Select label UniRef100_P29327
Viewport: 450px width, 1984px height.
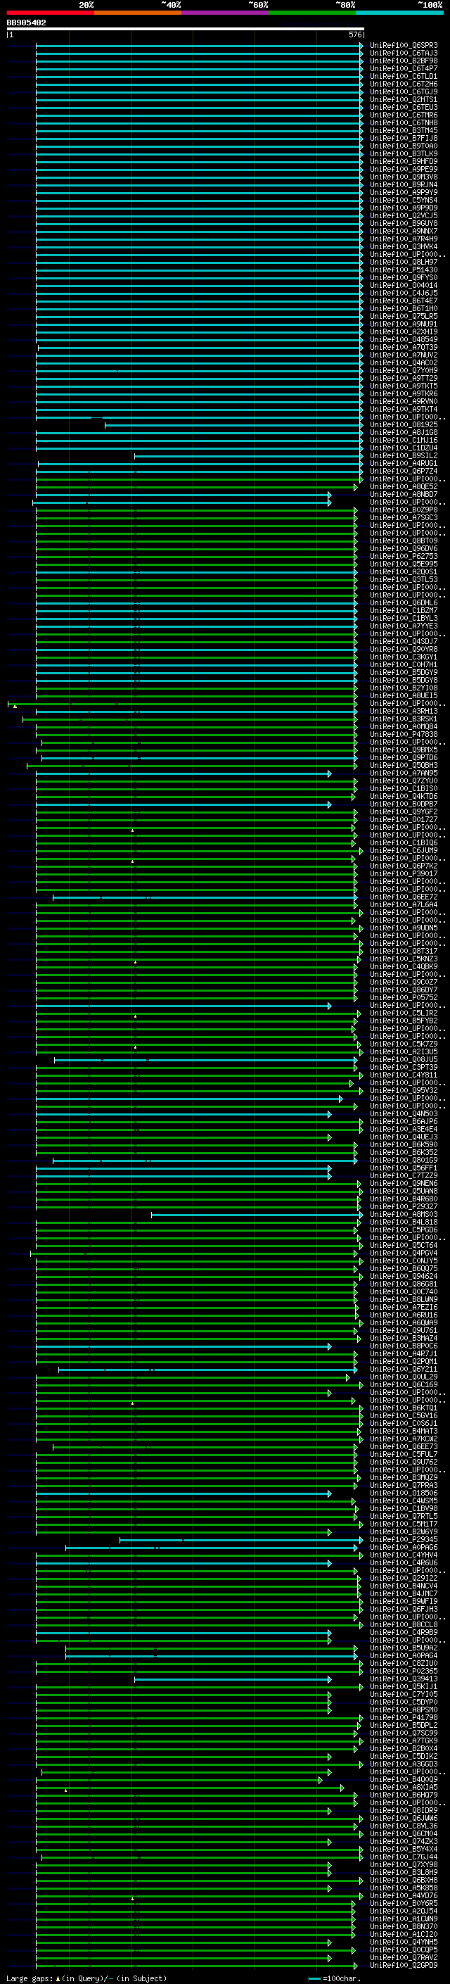click(x=404, y=1207)
